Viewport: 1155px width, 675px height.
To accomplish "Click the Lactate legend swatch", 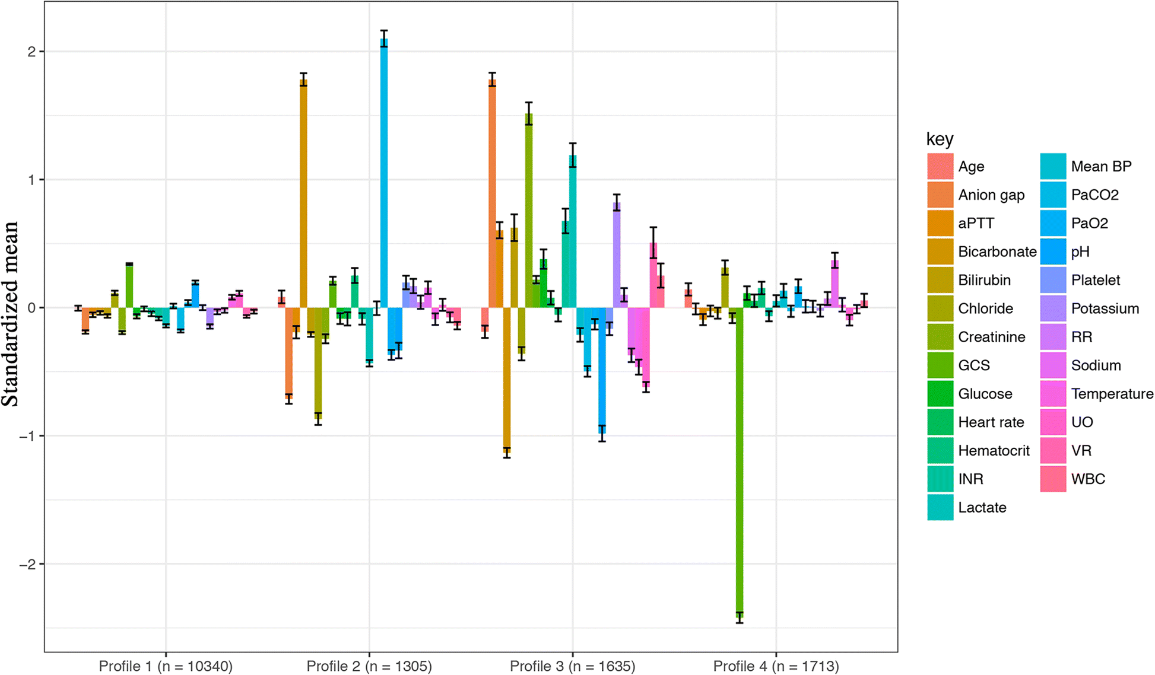I will click(940, 508).
